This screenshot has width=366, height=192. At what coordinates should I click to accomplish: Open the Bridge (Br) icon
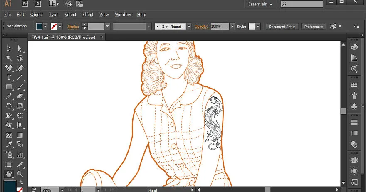coord(25,4)
